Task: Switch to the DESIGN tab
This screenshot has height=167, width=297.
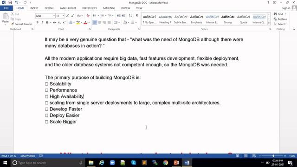Action: (49, 8)
